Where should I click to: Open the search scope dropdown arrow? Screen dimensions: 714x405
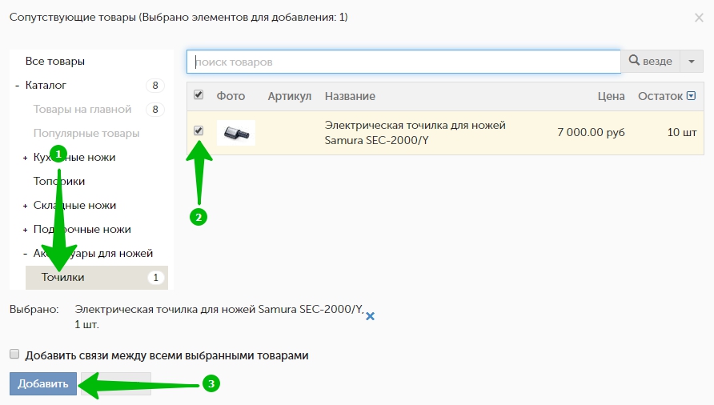[692, 62]
